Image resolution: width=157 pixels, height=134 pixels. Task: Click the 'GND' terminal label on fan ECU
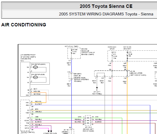tap(27, 95)
